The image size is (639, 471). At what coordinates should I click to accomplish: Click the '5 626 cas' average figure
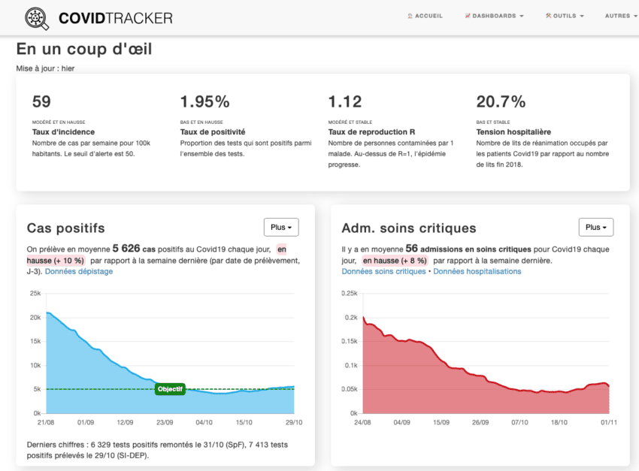(x=134, y=249)
